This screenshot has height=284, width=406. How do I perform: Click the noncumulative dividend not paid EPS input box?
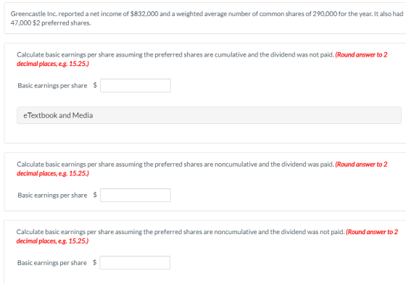(x=135, y=263)
